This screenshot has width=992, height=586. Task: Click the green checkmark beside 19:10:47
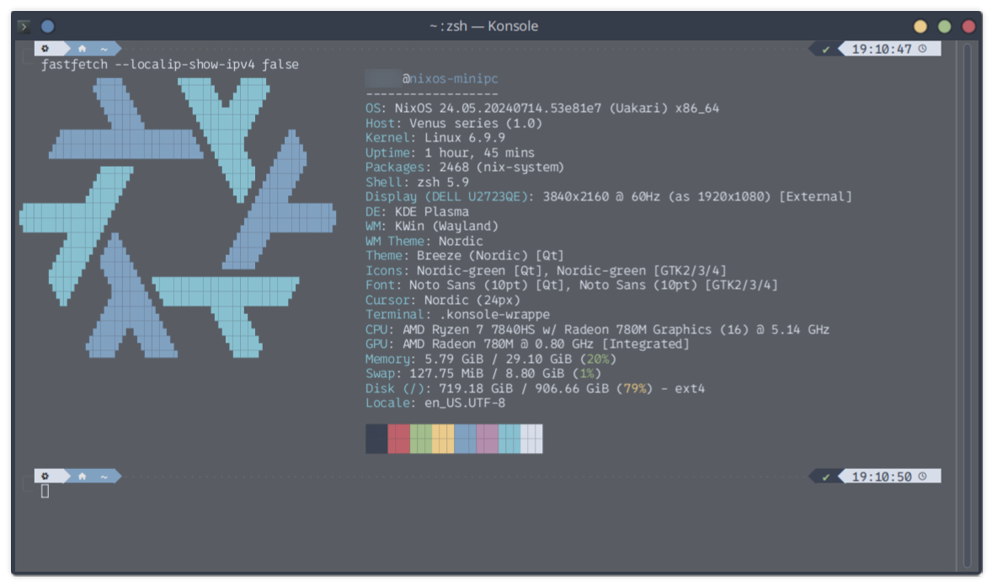(x=826, y=49)
